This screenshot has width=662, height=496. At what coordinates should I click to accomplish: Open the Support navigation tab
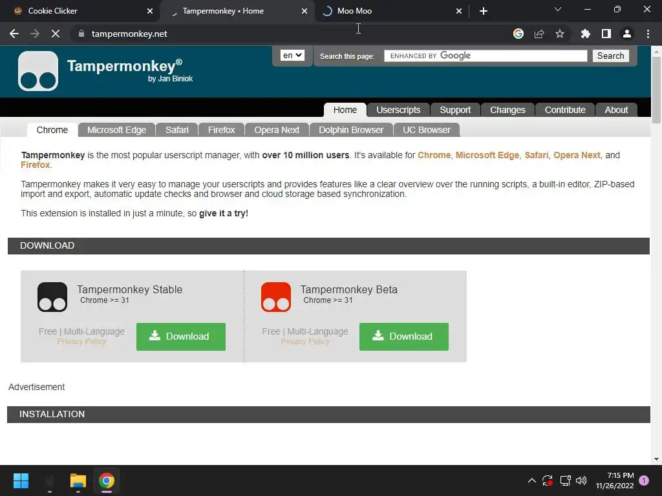(x=455, y=110)
